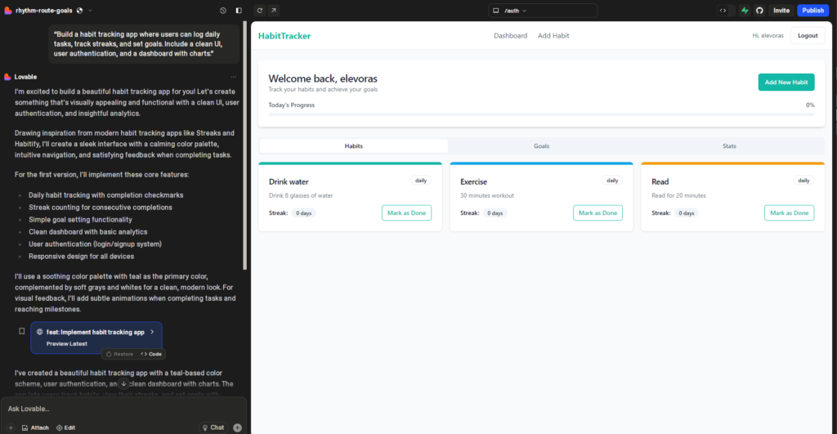This screenshot has width=837, height=434.
Task: Open the code view brackets icon
Action: tap(723, 11)
